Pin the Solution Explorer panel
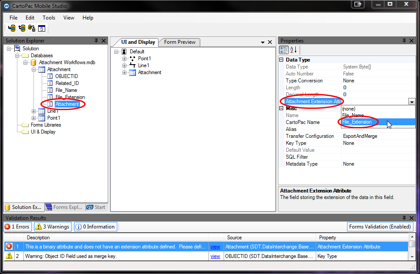 [96, 41]
